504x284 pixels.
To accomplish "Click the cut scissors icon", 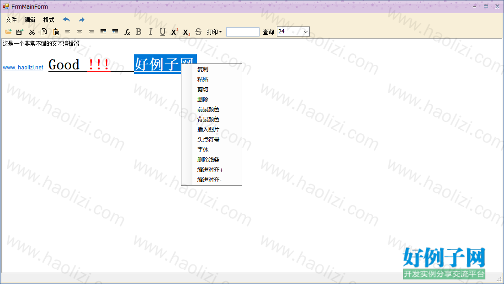I will tap(32, 32).
